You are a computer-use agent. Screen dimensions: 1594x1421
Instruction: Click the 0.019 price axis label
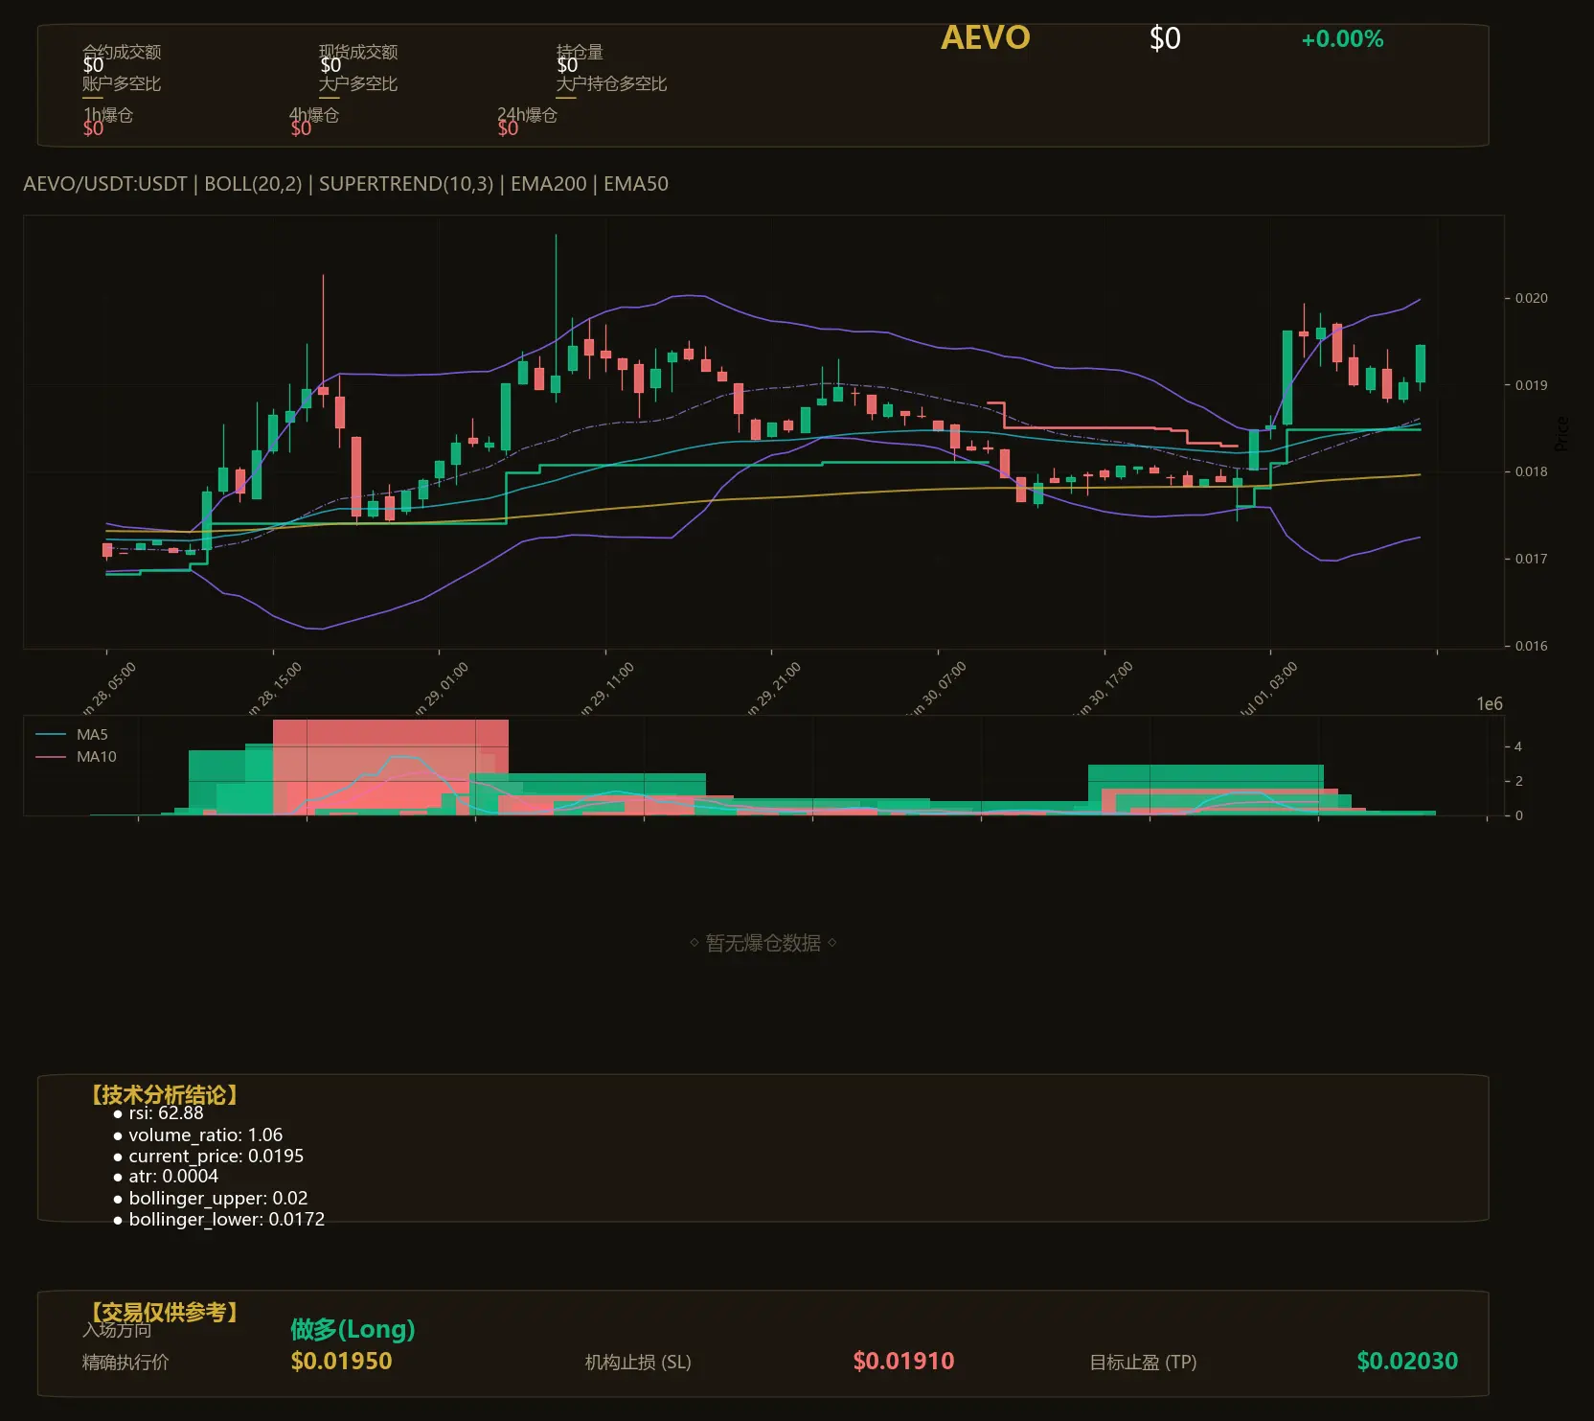[x=1531, y=385]
